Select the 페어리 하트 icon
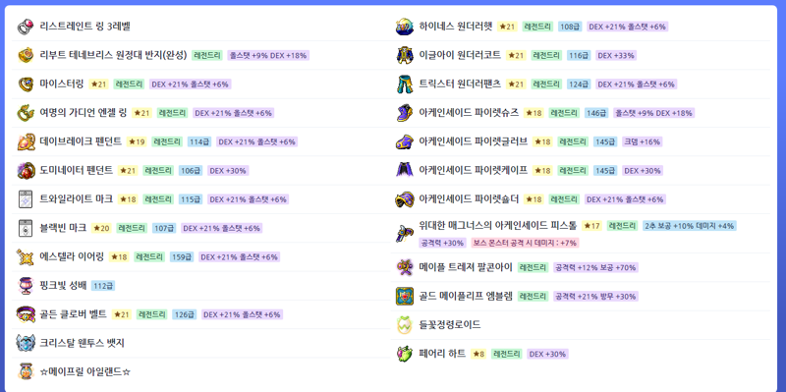Viewport: 786px width, 392px height. click(x=405, y=354)
